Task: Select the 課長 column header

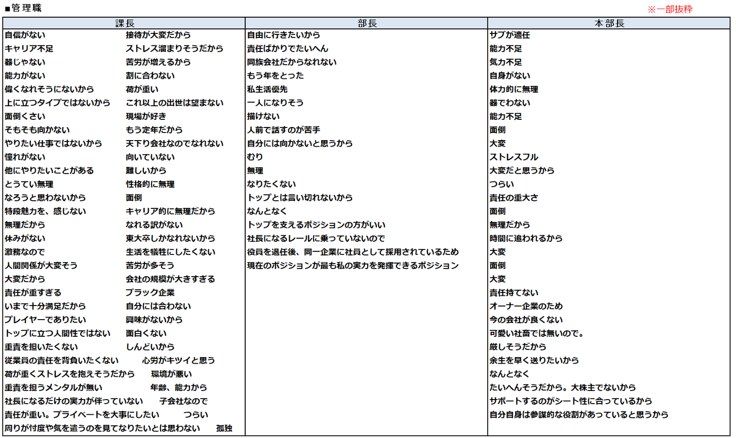Action: [124, 23]
